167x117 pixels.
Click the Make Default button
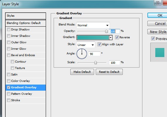[x=82, y=72]
